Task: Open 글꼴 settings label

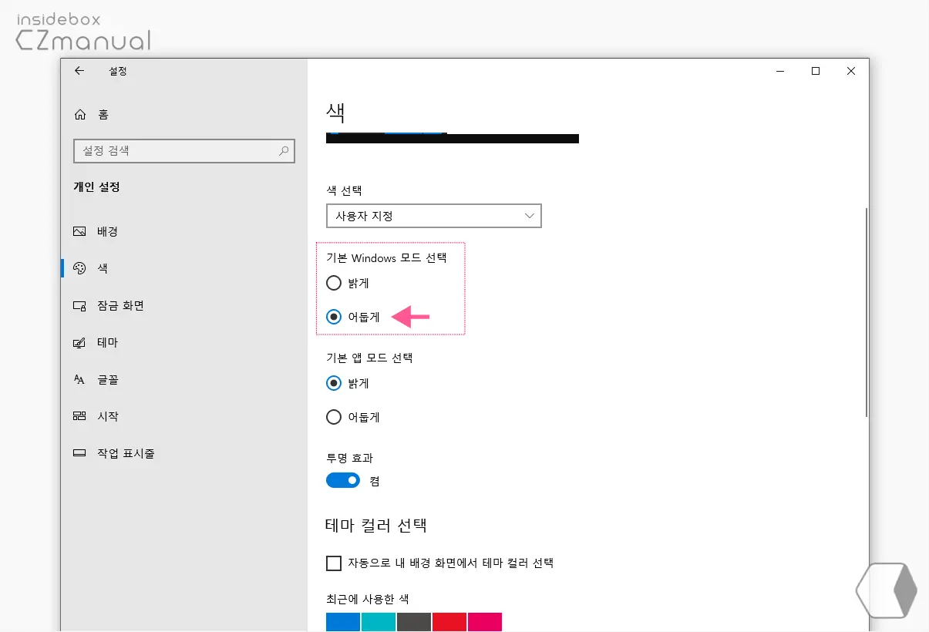Action: pyautogui.click(x=107, y=379)
